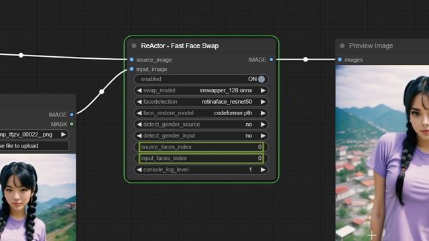The height and width of the screenshot is (241, 429).
Task: Click the link midpoint dot on source_image wire
Action: [x=21, y=55]
